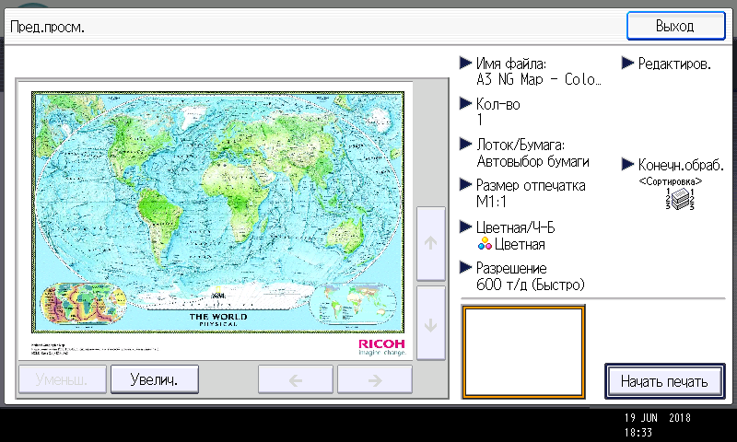The height and width of the screenshot is (442, 737).
Task: Select the Лоток/Бумага label
Action: point(521,145)
